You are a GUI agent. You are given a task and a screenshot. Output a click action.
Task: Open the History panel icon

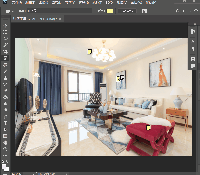(x=193, y=31)
